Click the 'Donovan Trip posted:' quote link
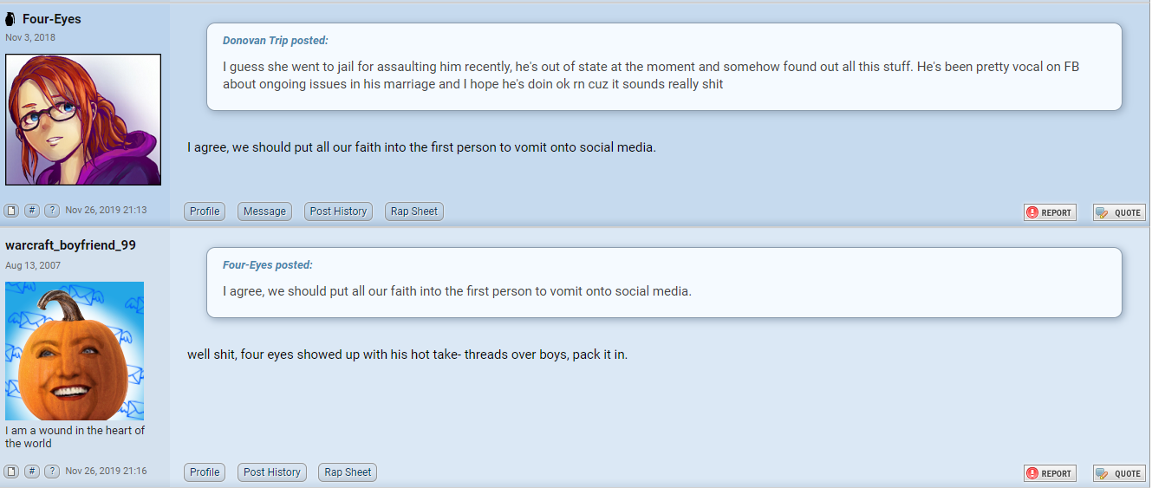The width and height of the screenshot is (1152, 488). [276, 41]
